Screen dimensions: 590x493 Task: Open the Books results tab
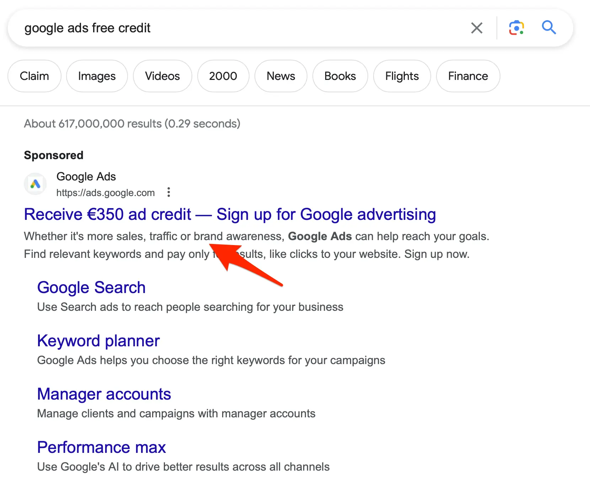click(x=340, y=76)
